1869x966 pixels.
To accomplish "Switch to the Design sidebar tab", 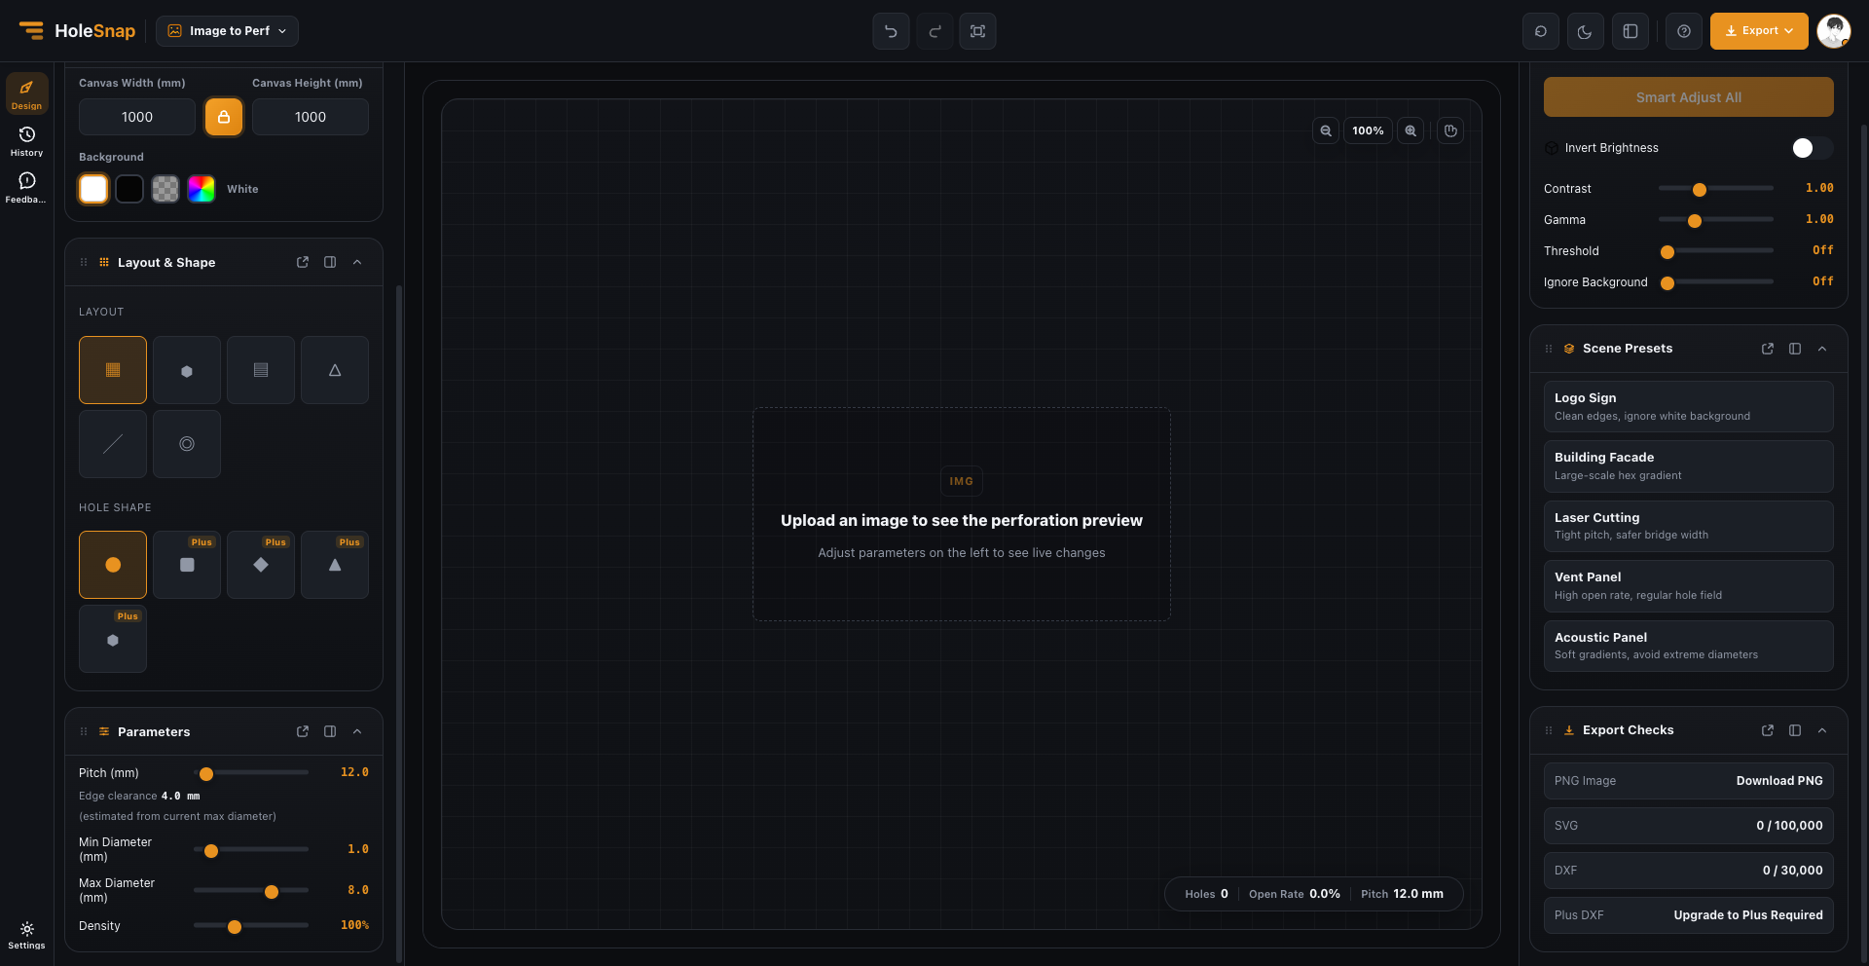I will click(x=26, y=93).
